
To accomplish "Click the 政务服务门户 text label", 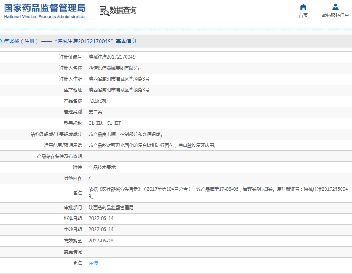I will [335, 15].
